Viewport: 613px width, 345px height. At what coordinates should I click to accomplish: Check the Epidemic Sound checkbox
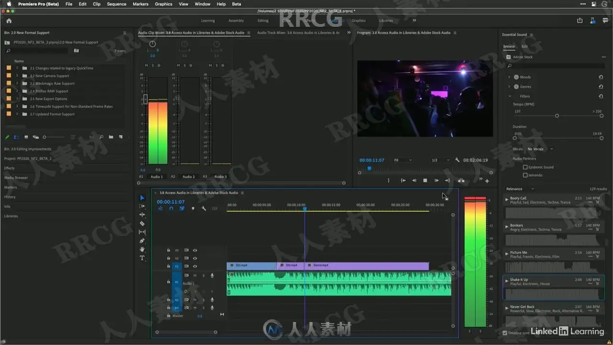click(x=525, y=167)
